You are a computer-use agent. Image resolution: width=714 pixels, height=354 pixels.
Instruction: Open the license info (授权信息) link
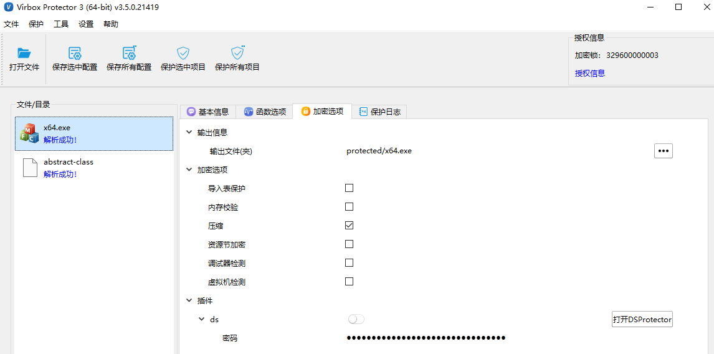pos(589,73)
